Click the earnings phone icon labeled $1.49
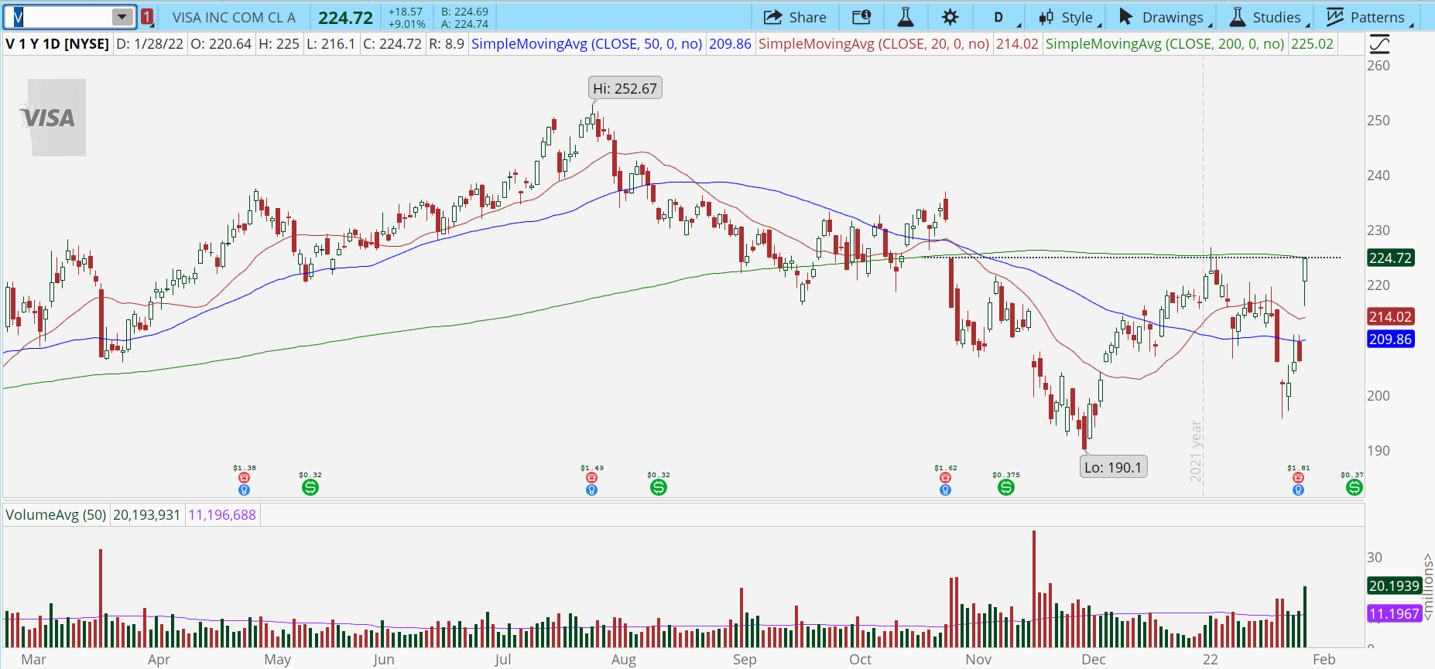This screenshot has width=1435, height=669. pyautogui.click(x=591, y=478)
